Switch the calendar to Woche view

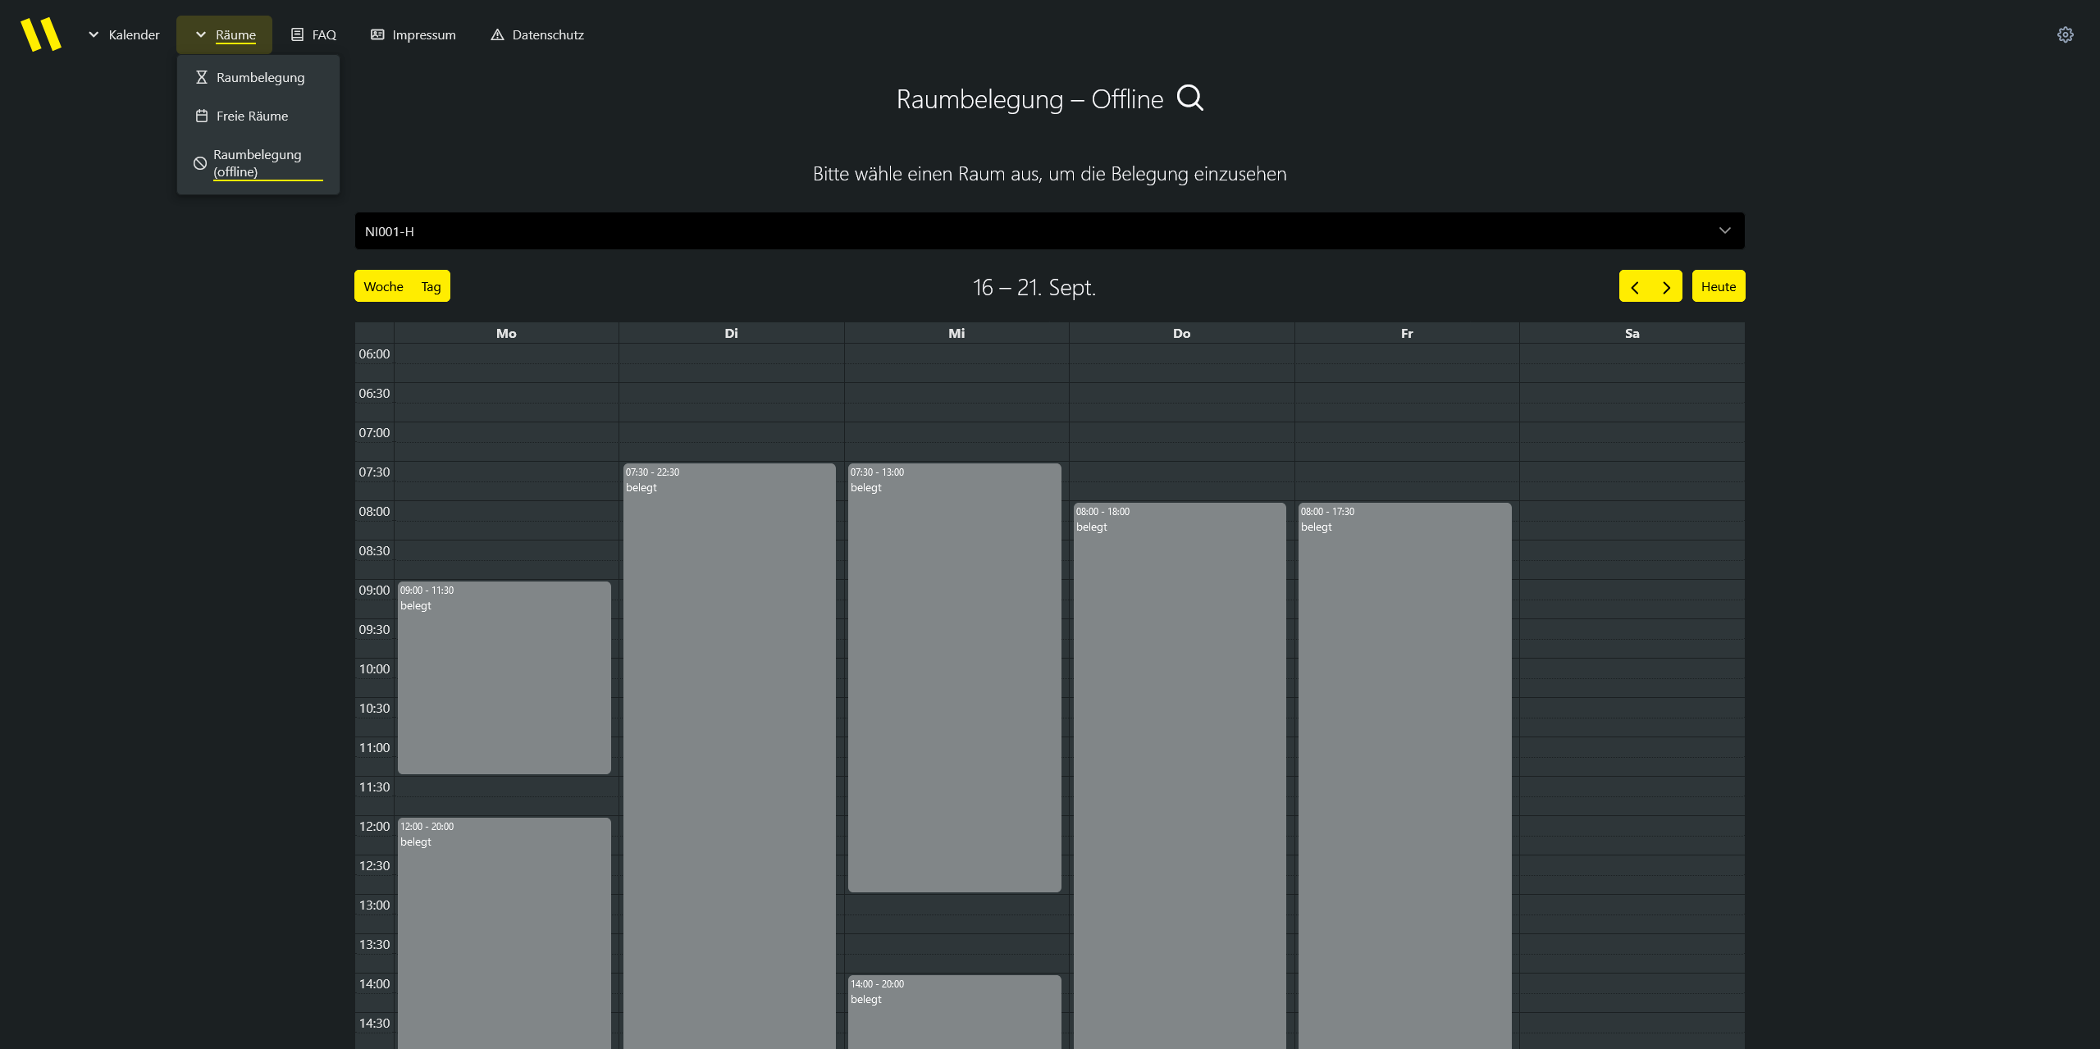[383, 286]
